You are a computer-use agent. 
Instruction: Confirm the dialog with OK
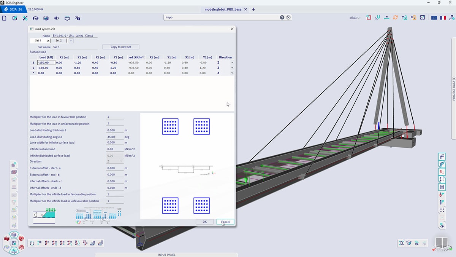pos(205,222)
